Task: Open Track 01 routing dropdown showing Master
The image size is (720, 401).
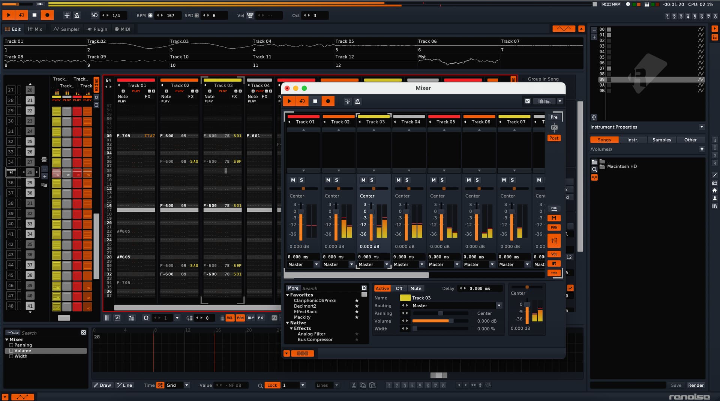Action: [x=303, y=265]
